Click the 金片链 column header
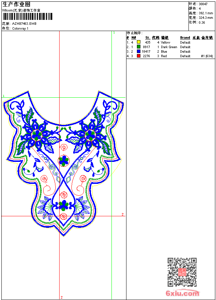Screen dimensions: 216x300 click(207, 38)
